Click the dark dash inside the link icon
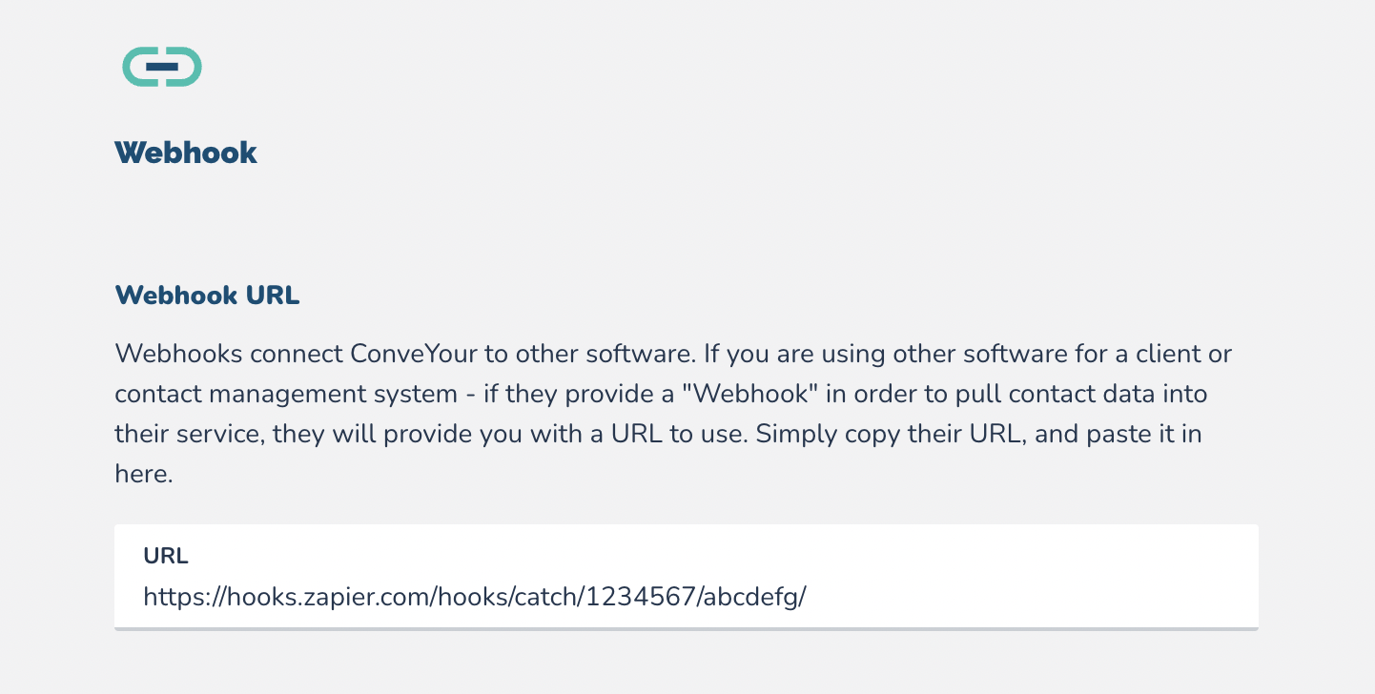Screen dimensions: 1375x694 click(x=162, y=67)
